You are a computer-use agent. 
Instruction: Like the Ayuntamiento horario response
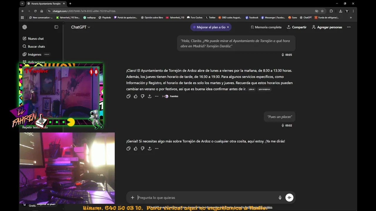(135, 96)
